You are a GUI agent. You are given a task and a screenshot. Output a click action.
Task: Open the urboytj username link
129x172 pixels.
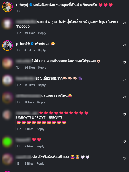[22, 5]
